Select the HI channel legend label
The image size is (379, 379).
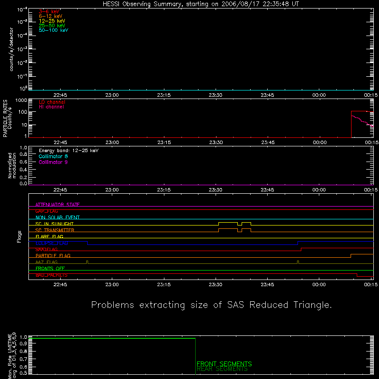pos(51,107)
